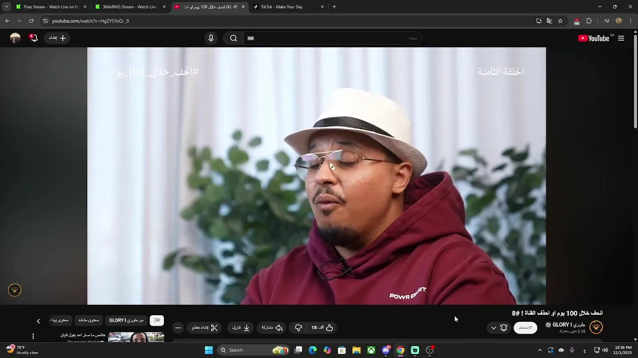The width and height of the screenshot is (638, 358).
Task: Show more filter chips with the arrow
Action: pyautogui.click(x=38, y=321)
